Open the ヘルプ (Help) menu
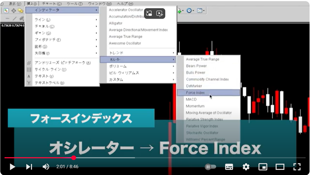Image resolution: width=311 pixels, height=175 pixels. tap(125, 4)
